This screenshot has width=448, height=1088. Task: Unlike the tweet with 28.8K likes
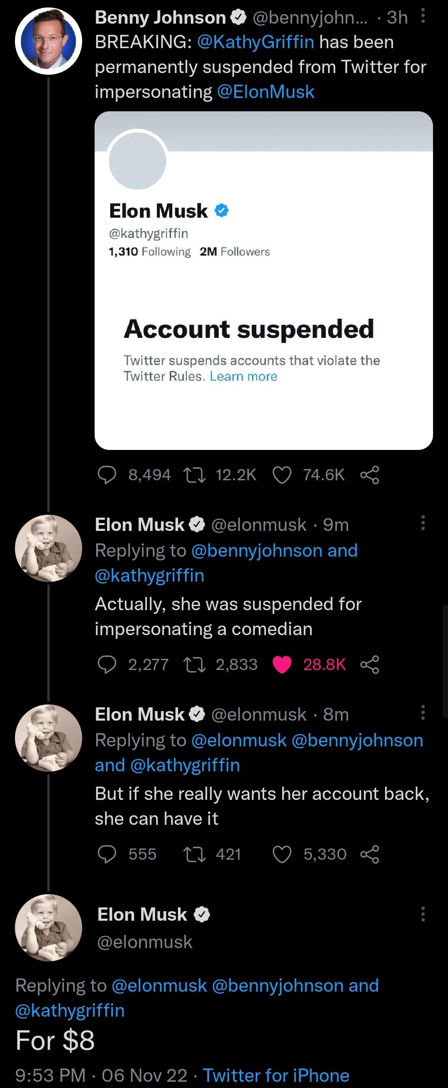[x=282, y=664]
